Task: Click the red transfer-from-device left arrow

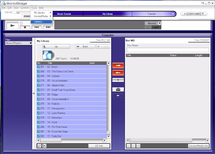Action: click(x=118, y=73)
